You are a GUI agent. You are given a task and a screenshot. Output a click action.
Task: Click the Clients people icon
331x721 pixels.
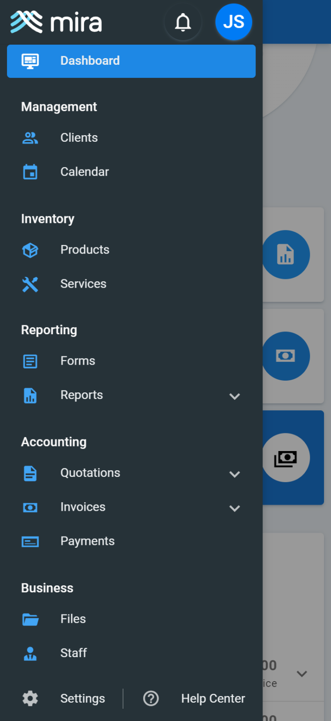tap(30, 138)
